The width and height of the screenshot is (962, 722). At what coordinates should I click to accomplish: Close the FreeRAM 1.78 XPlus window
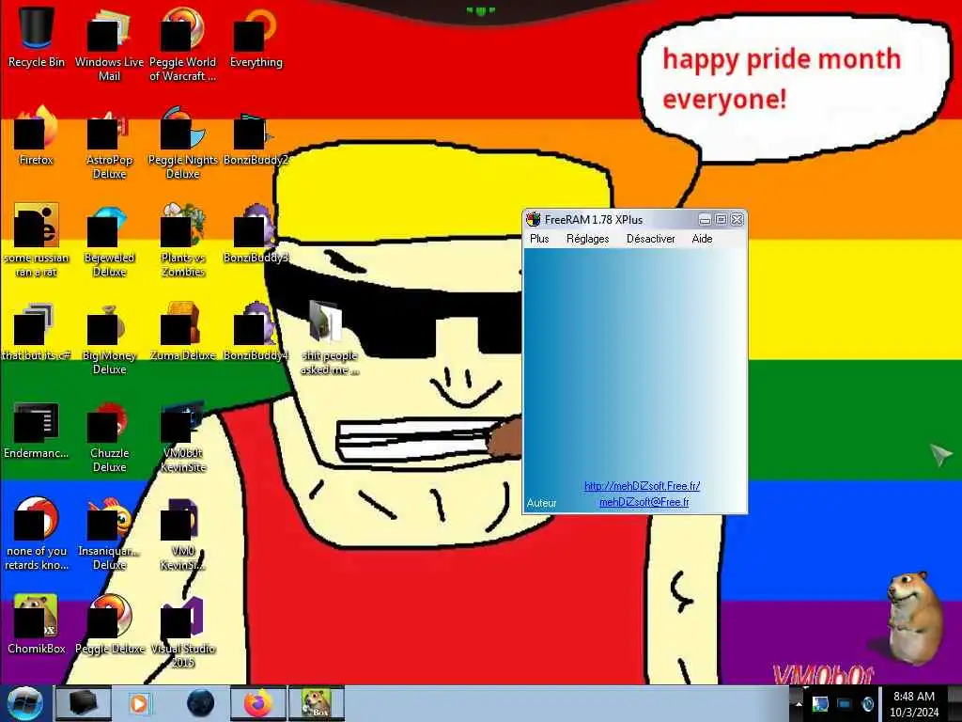(x=737, y=219)
